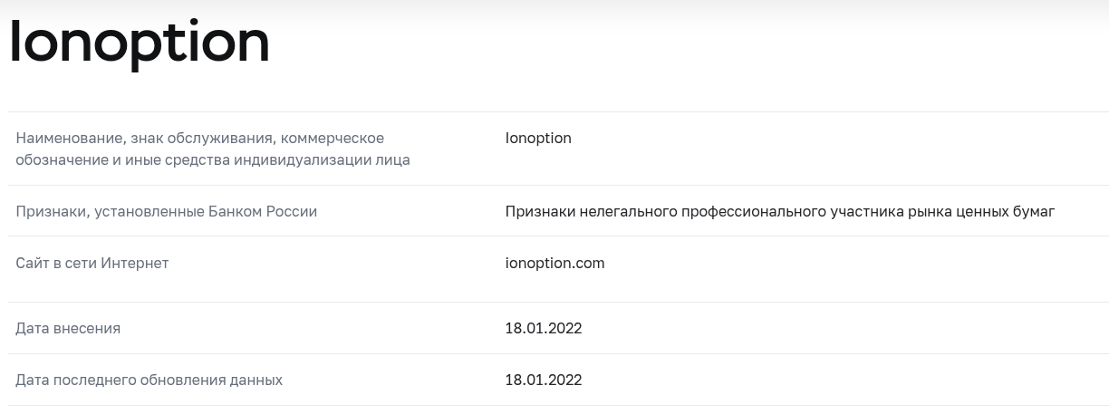Select the date value beside "Дата внесения"
This screenshot has width=1109, height=414.
(544, 329)
